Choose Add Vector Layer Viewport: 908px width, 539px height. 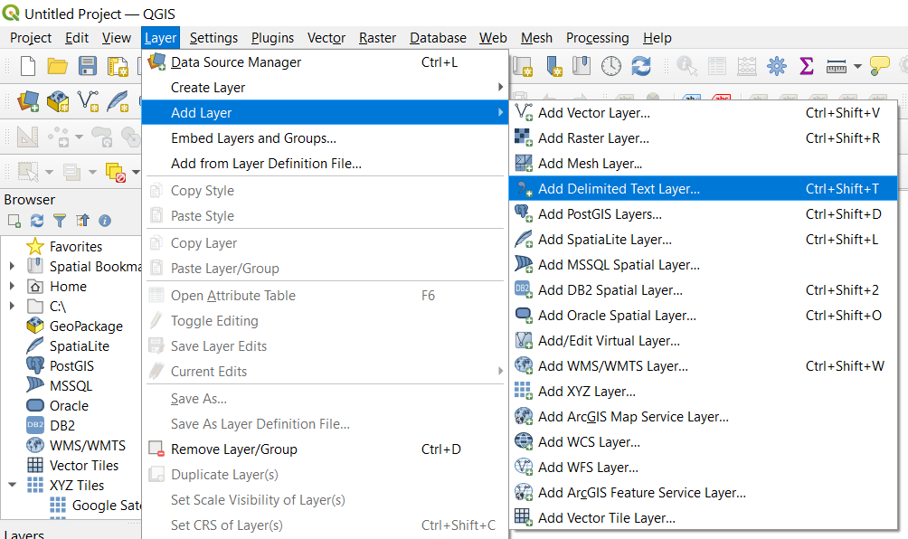tap(703, 113)
